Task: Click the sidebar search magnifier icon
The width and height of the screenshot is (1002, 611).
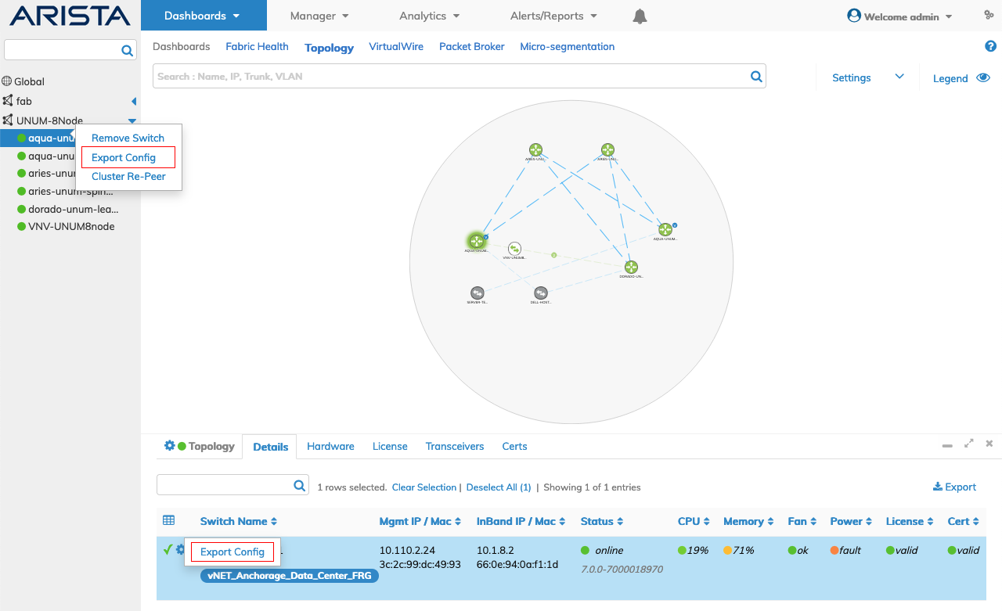Action: coord(127,51)
